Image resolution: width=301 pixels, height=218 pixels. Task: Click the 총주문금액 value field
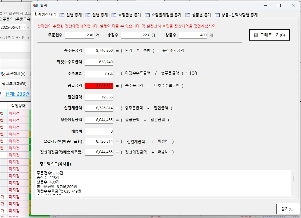coord(99,51)
